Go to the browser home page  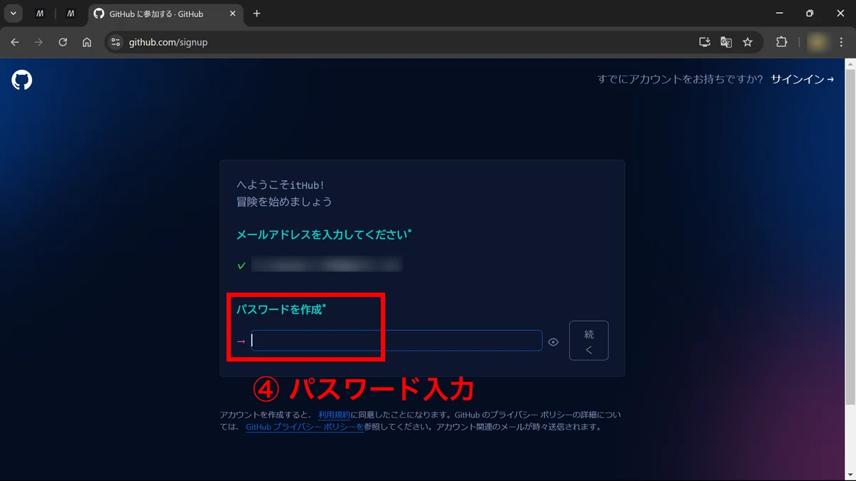pos(86,42)
